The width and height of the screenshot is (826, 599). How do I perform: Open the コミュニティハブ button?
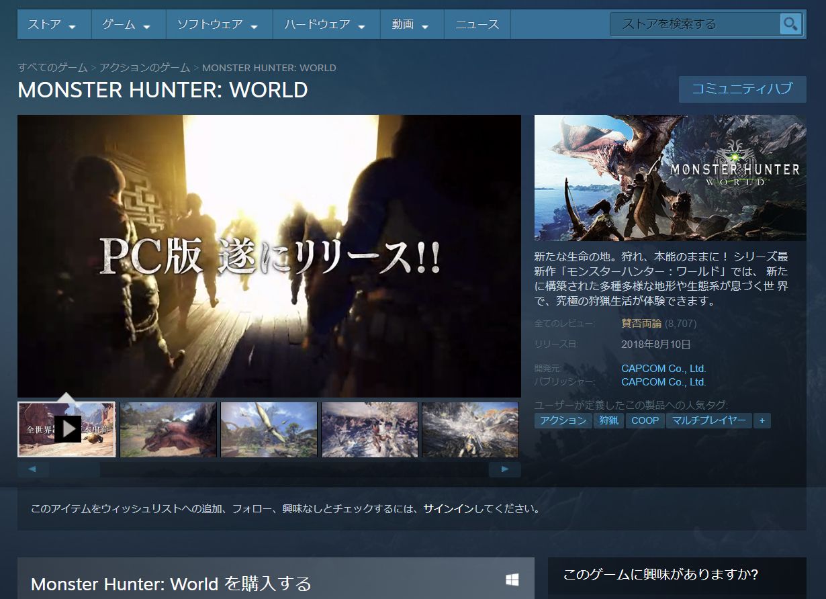pos(742,89)
